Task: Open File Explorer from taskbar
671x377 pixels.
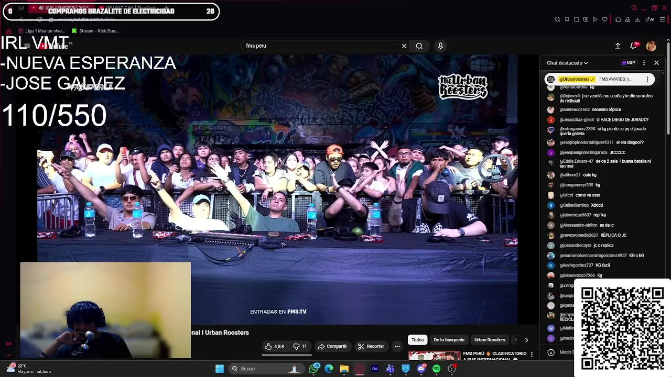Action: pos(344,369)
